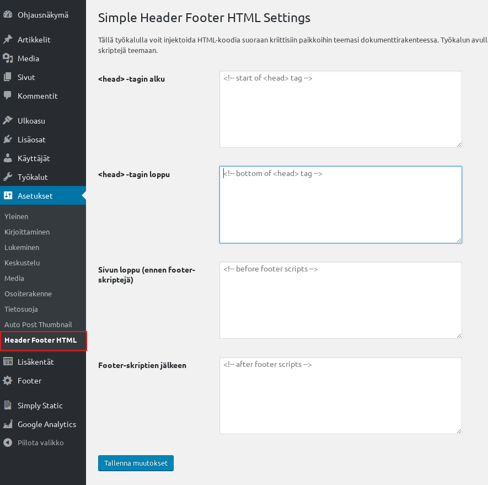Image resolution: width=488 pixels, height=485 pixels.
Task: Click 'Simple Header Footer HTML Settings' heading
Action: pyautogui.click(x=204, y=18)
